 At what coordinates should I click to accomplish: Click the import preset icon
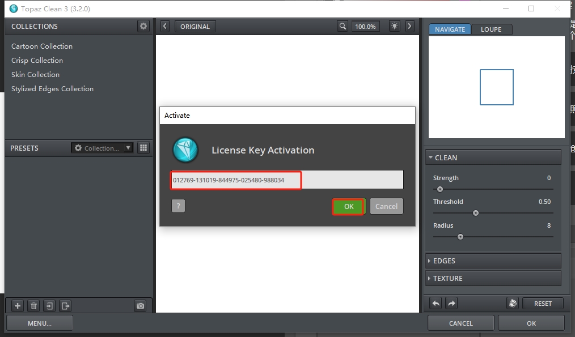pyautogui.click(x=50, y=306)
